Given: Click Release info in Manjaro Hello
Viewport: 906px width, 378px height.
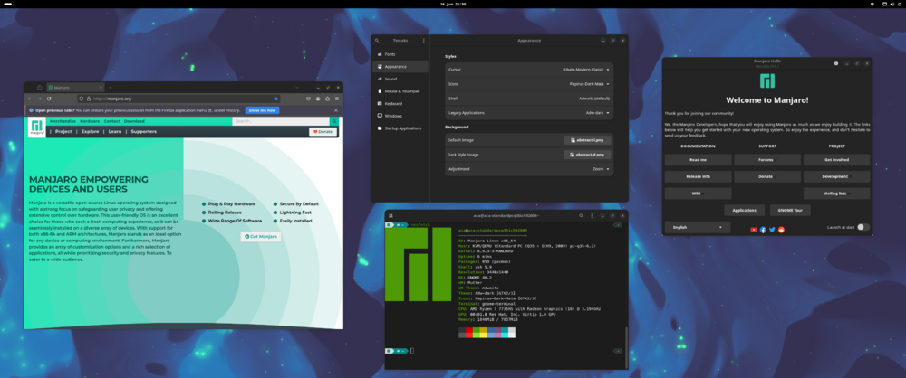Looking at the screenshot, I should (698, 176).
